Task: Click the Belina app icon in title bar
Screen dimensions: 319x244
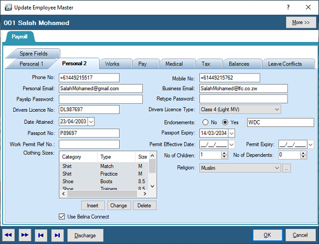Action: [x=8, y=7]
